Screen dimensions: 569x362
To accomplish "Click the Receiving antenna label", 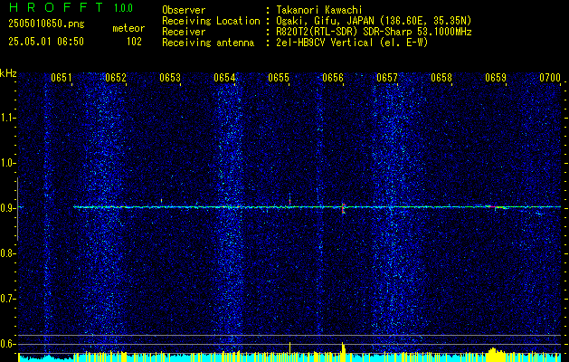I will 208,43.
